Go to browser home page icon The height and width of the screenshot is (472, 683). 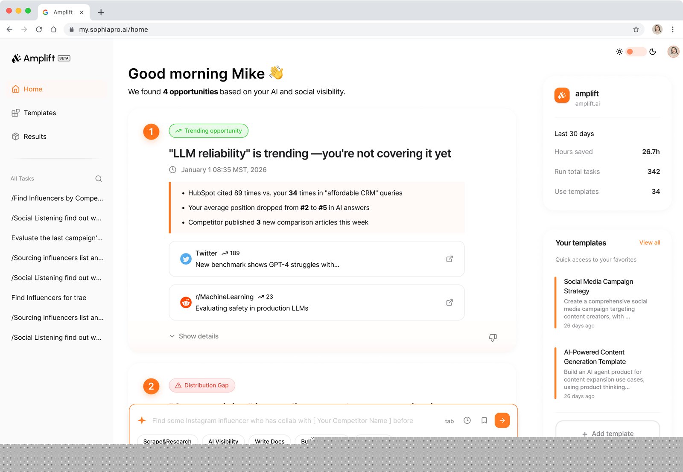(53, 29)
